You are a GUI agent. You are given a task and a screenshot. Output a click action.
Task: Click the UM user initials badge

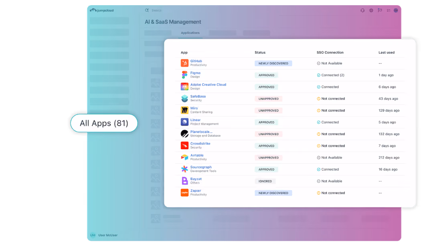coord(93,235)
